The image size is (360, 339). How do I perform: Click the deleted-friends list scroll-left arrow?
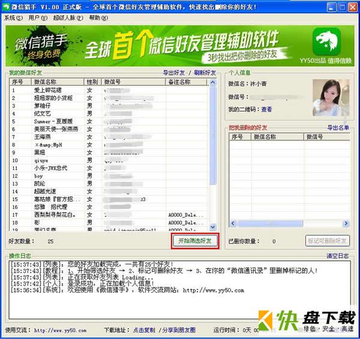point(233,223)
